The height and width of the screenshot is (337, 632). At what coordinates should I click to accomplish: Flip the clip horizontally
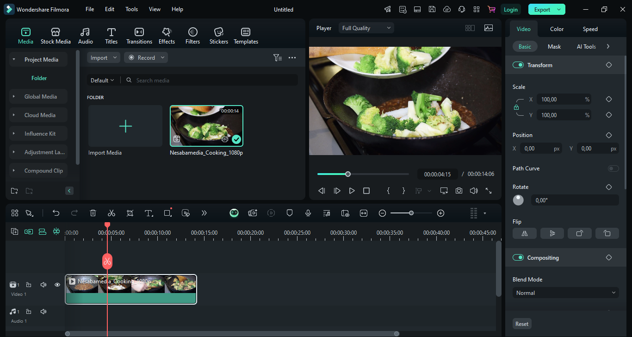524,233
